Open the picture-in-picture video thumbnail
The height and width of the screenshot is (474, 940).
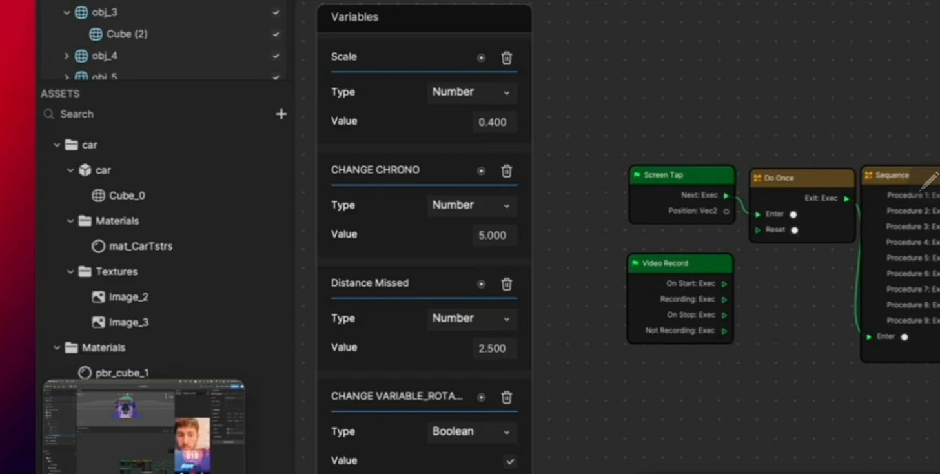click(x=143, y=427)
